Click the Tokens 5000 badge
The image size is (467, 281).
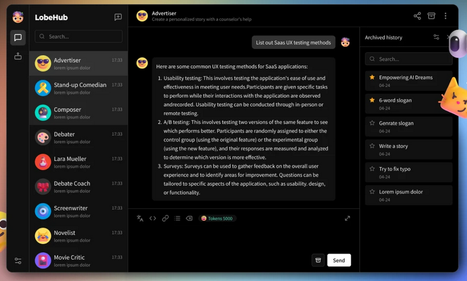click(217, 218)
